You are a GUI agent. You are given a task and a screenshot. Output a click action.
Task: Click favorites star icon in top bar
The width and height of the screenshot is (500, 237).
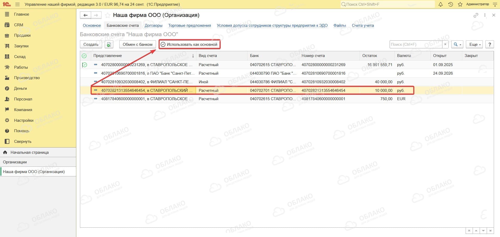[460, 4]
